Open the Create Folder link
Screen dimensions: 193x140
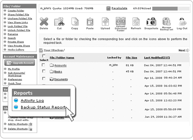click(x=16, y=11)
